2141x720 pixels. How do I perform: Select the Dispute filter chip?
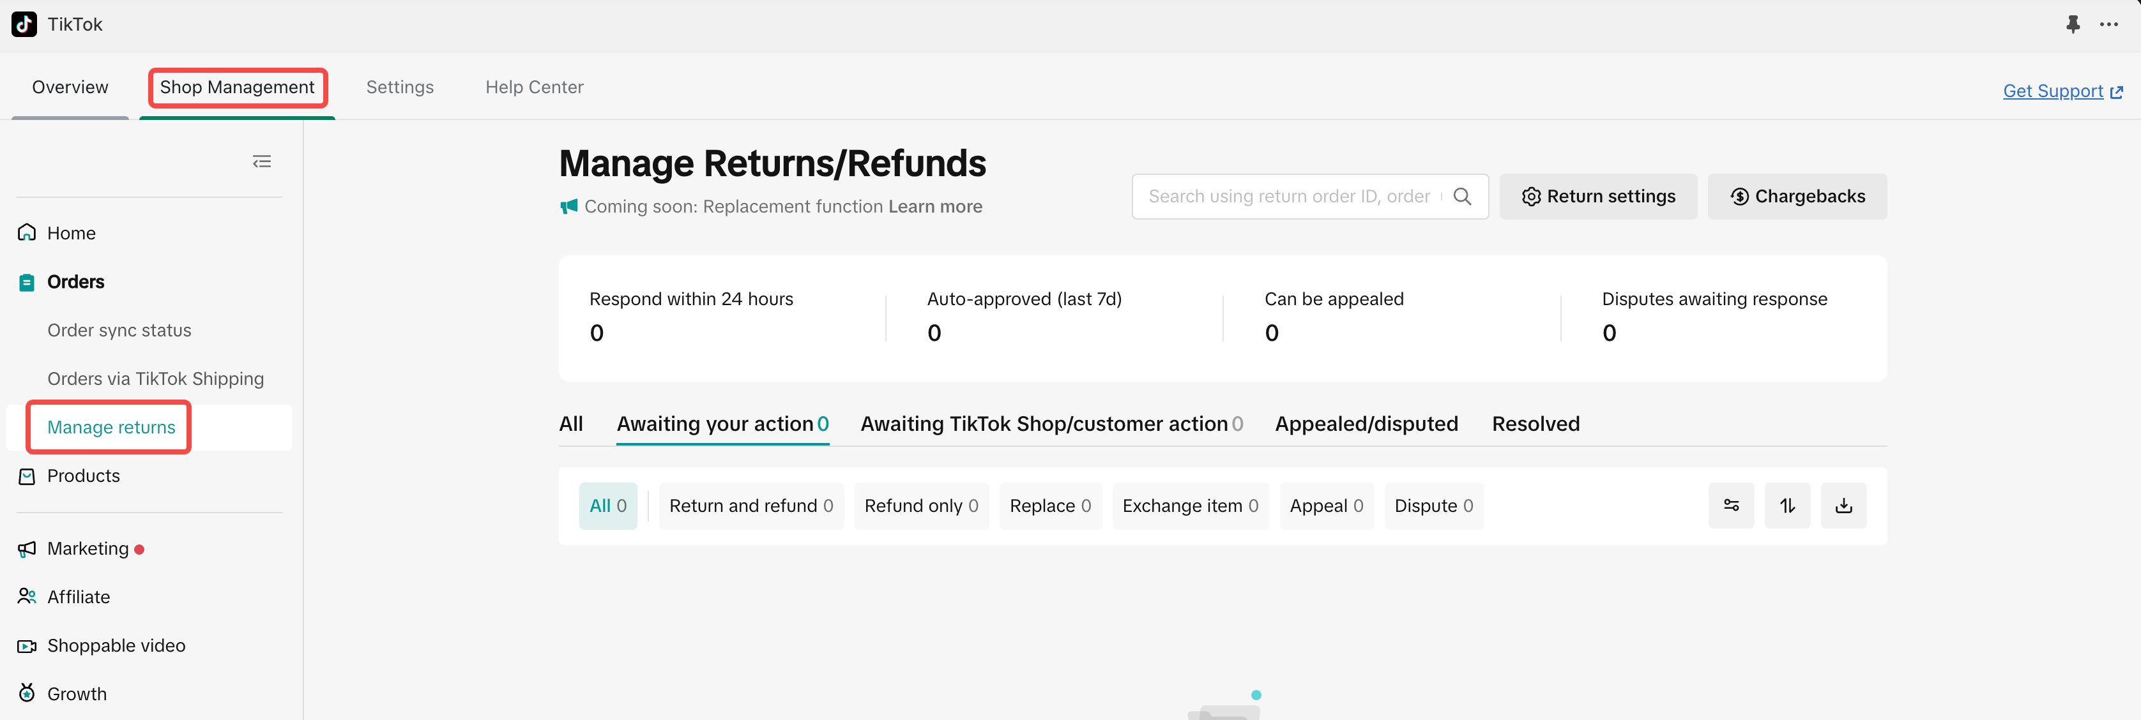pyautogui.click(x=1433, y=506)
